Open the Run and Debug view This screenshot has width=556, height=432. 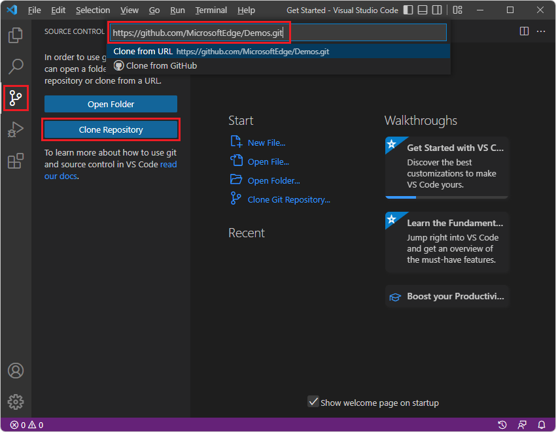point(15,129)
